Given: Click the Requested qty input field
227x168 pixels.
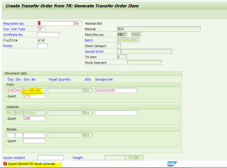Looking at the screenshot, I should click(56, 23).
